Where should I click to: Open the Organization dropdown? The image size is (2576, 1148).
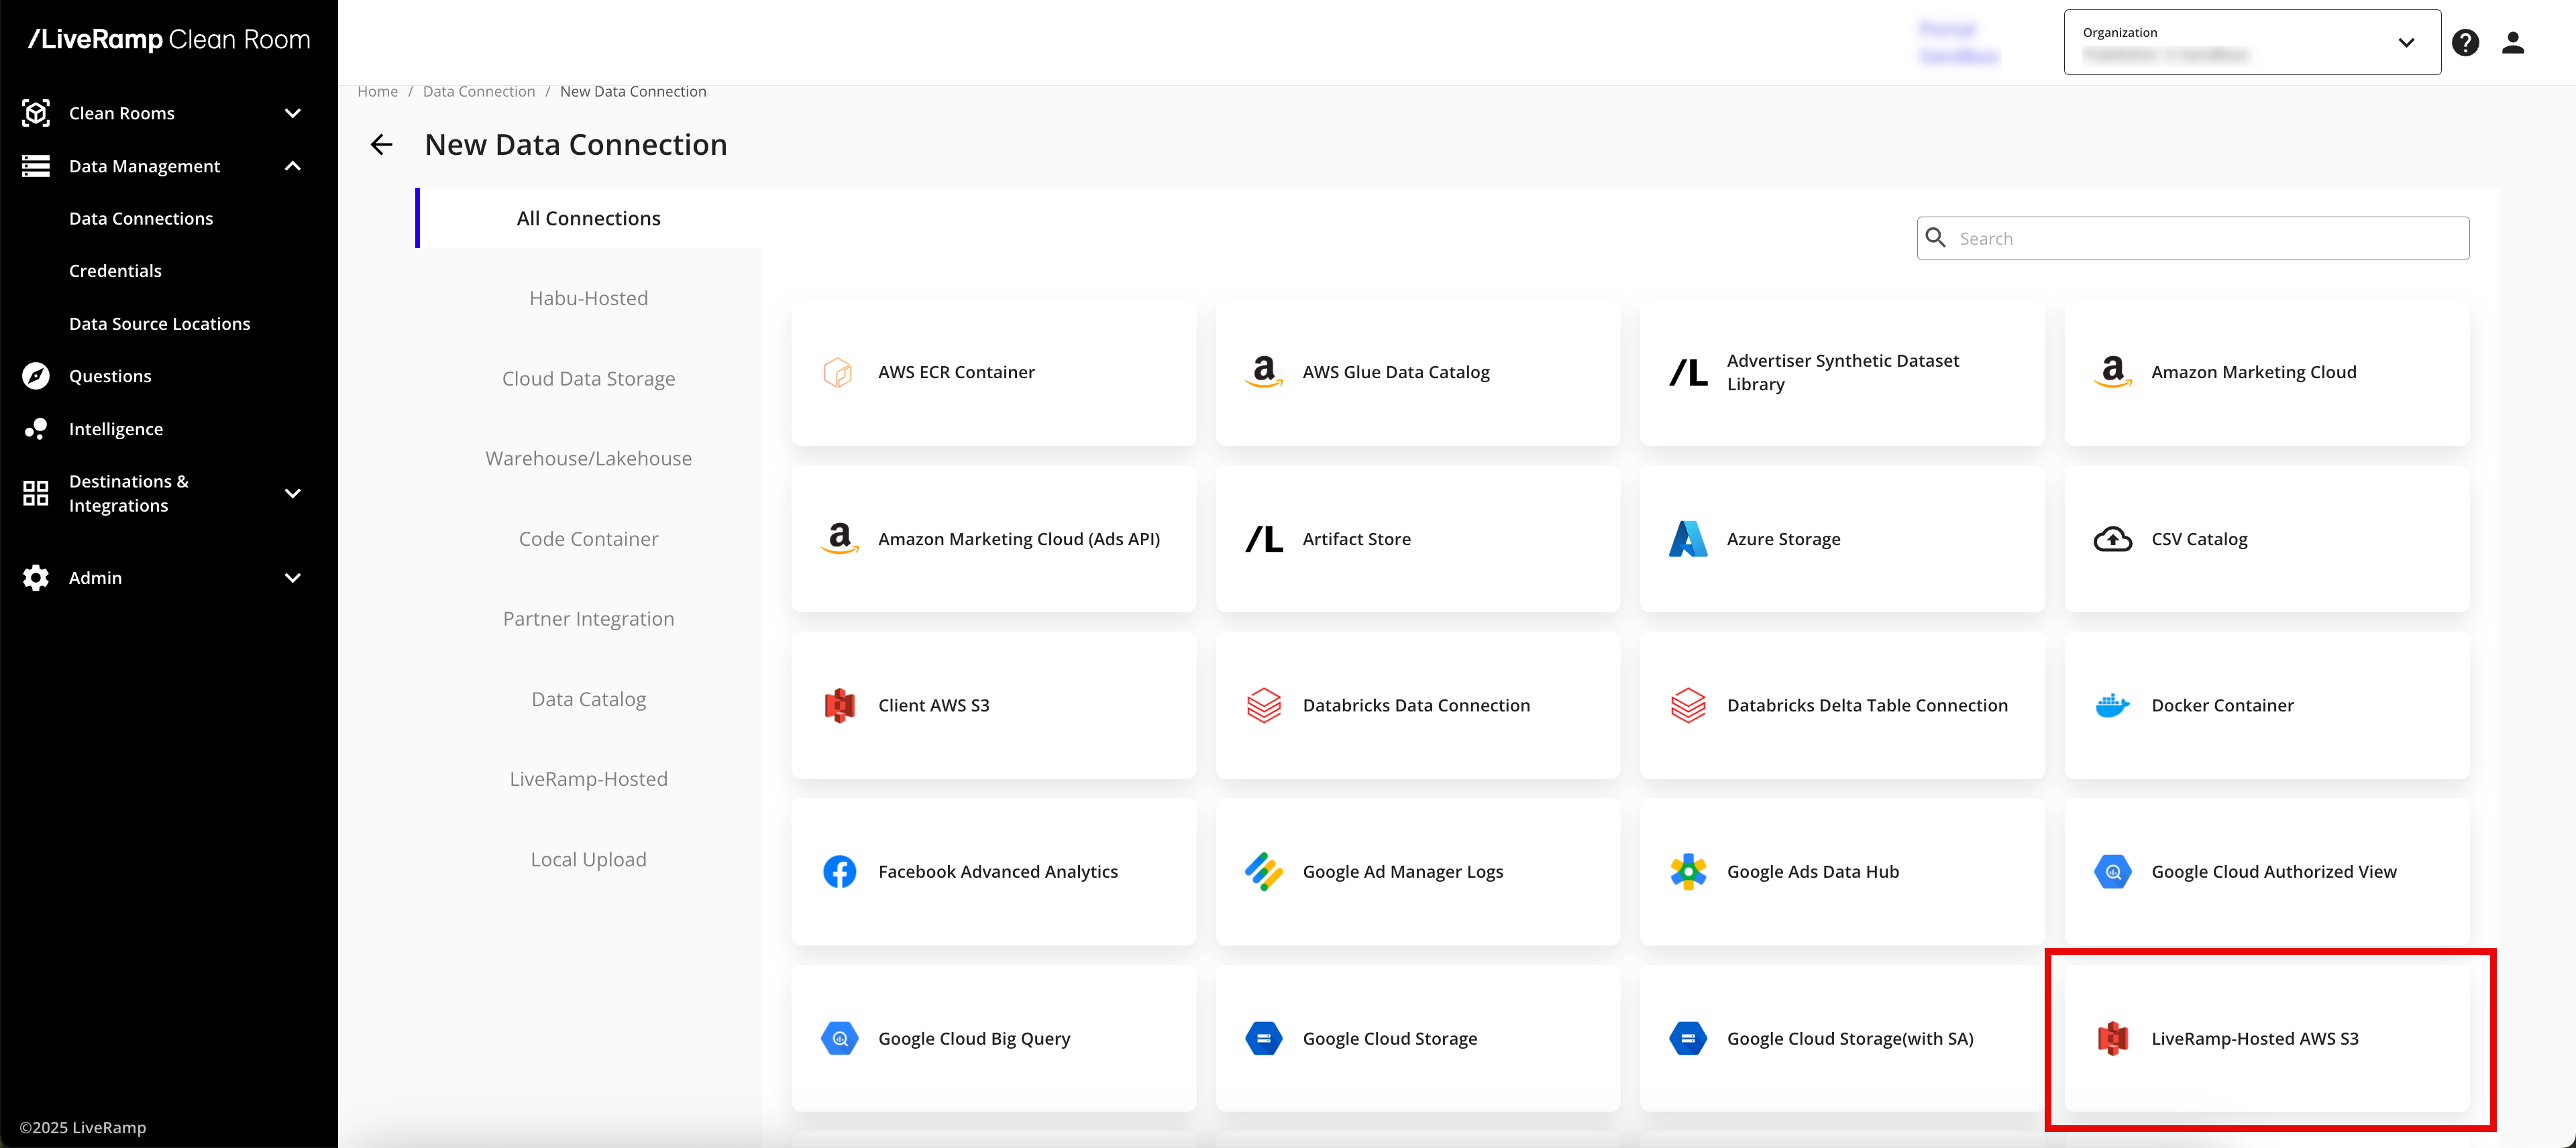pos(2251,43)
